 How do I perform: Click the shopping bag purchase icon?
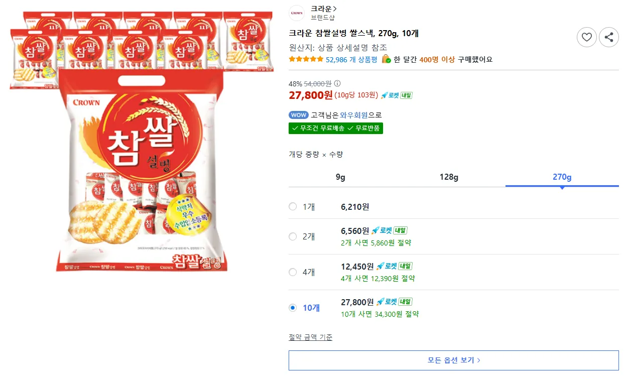pos(386,59)
